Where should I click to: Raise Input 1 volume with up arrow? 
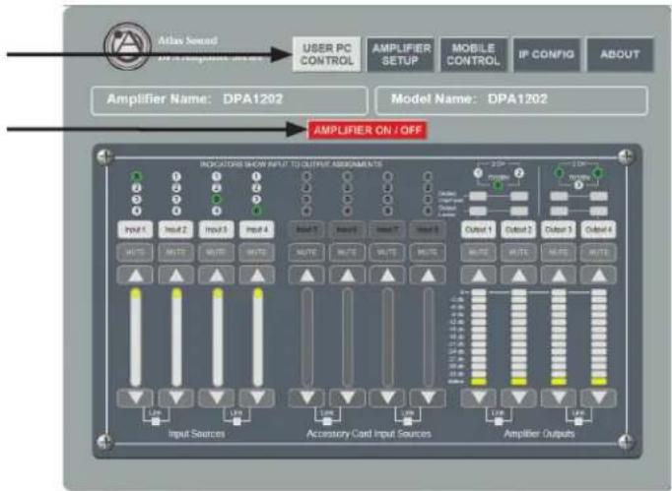[135, 276]
